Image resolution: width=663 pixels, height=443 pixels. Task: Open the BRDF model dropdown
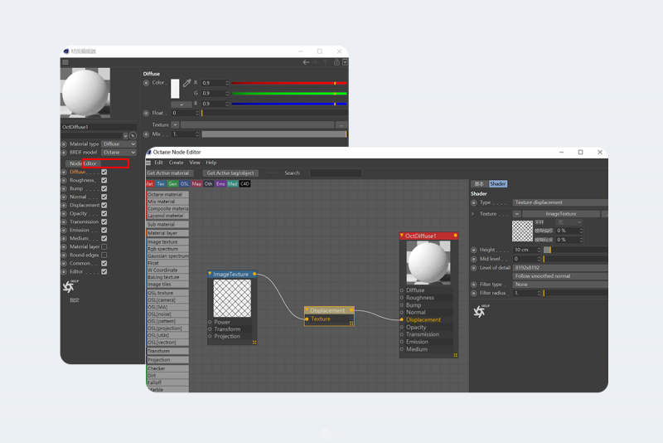point(119,153)
